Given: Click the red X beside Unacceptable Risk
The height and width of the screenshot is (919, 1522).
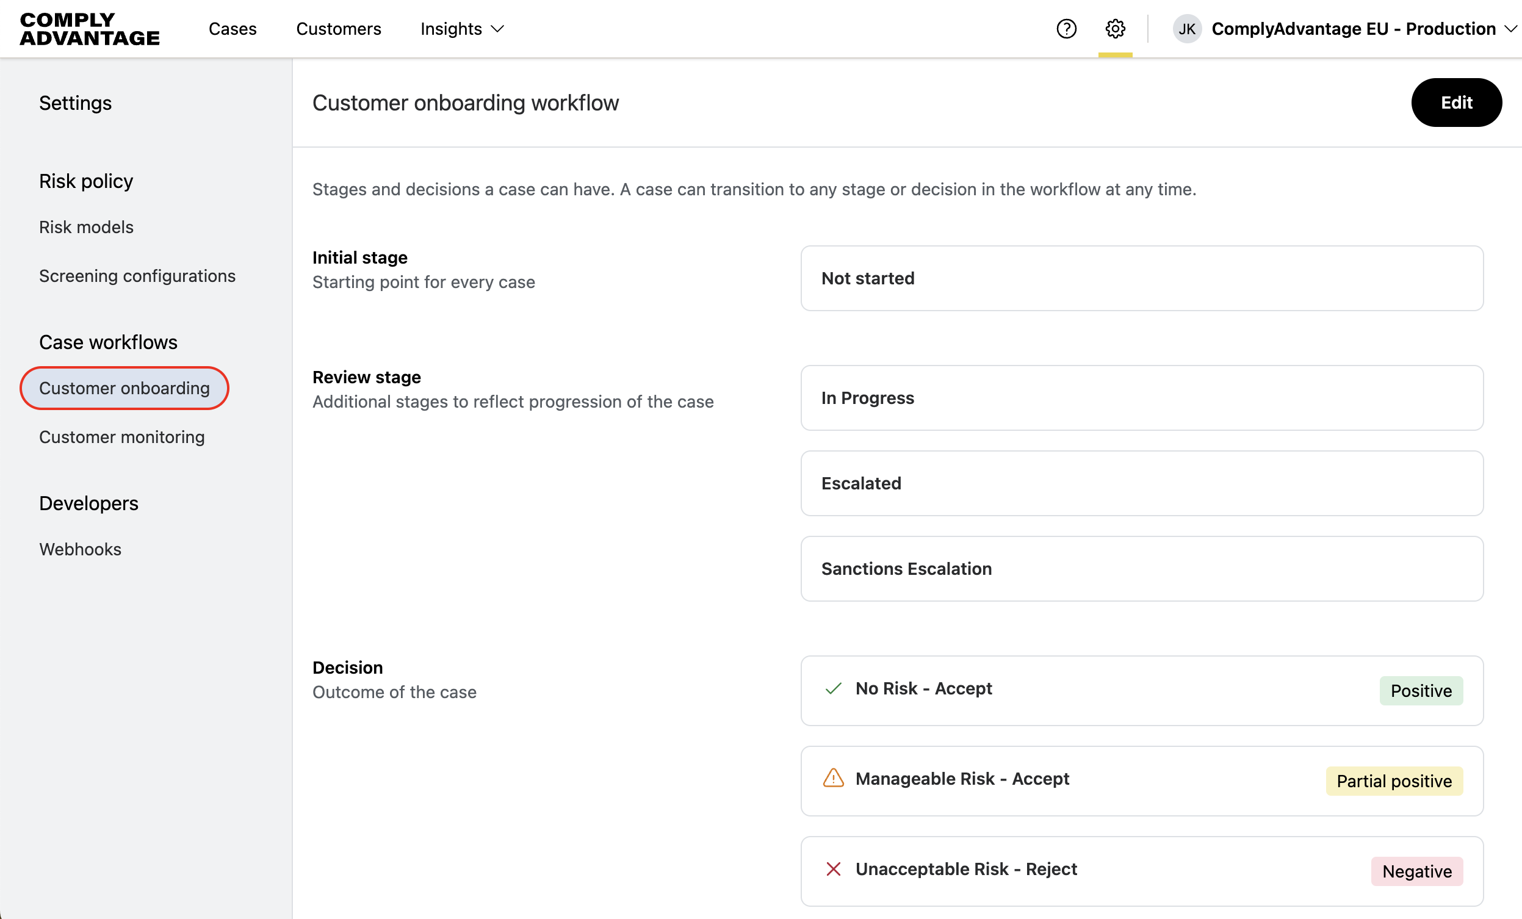Looking at the screenshot, I should tap(833, 869).
